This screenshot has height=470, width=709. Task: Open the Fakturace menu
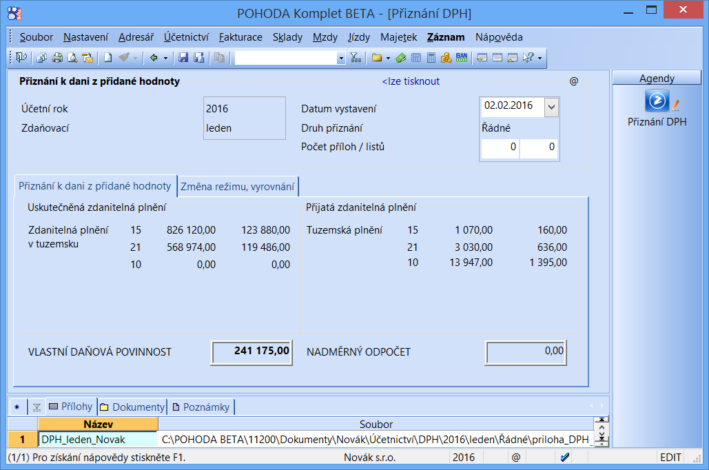tap(240, 37)
